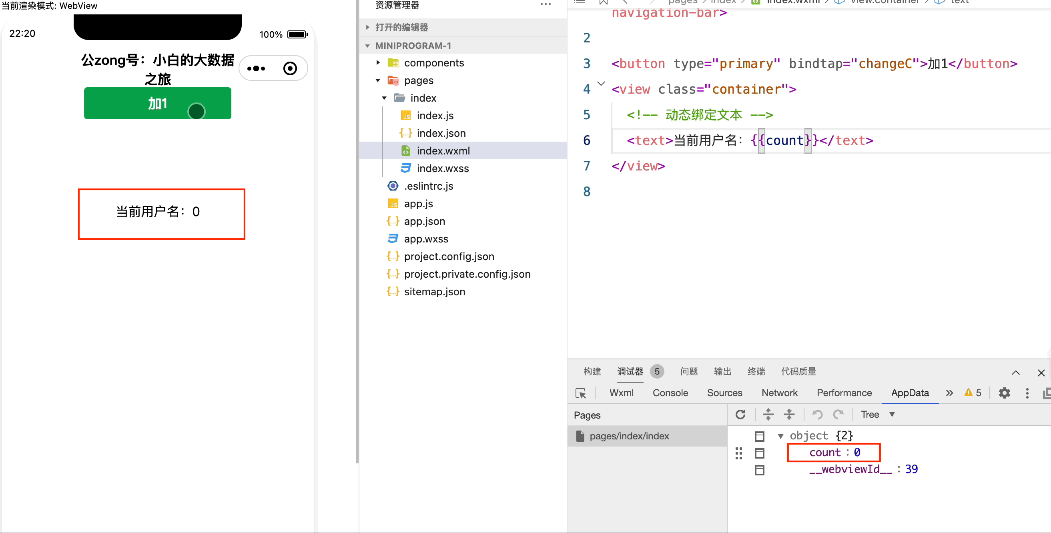1051x533 pixels.
Task: Edit the count value 0 in AppData
Action: (857, 452)
